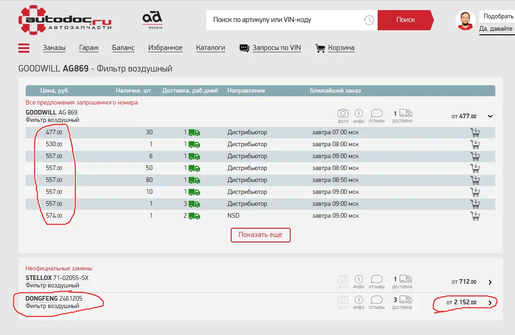Click delivery truck icon for DONGFENG 2461205
515x335 pixels.
pyautogui.click(x=406, y=300)
